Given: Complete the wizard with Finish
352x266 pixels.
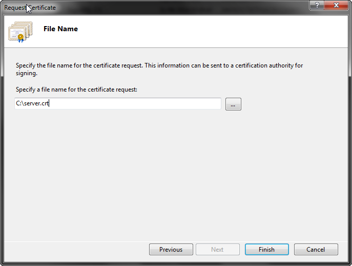Looking at the screenshot, I should point(267,250).
